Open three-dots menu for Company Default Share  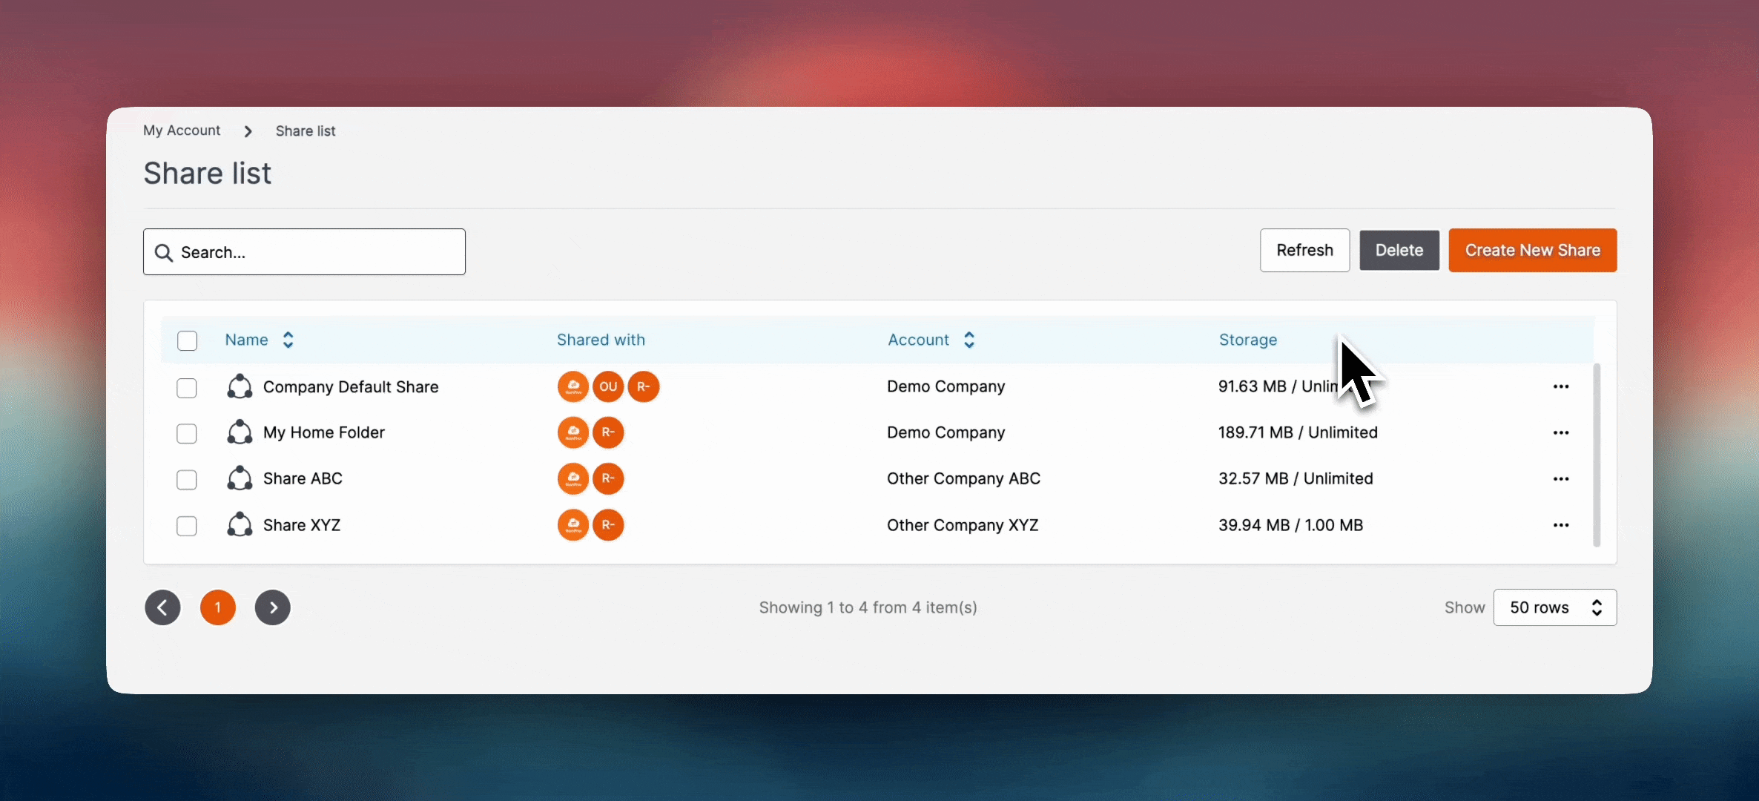(1560, 386)
